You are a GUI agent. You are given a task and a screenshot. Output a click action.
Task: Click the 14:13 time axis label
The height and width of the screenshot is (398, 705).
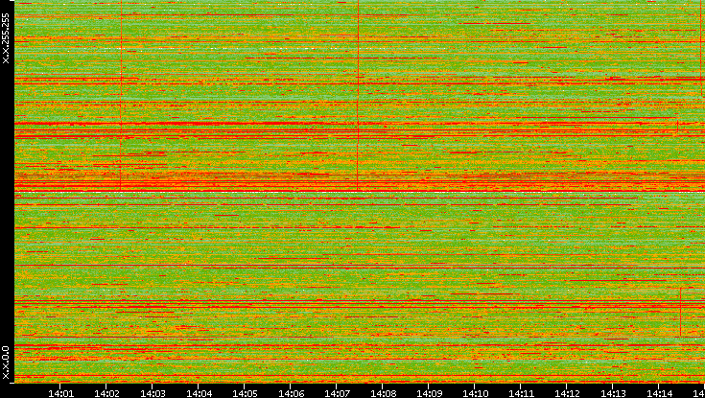(613, 393)
